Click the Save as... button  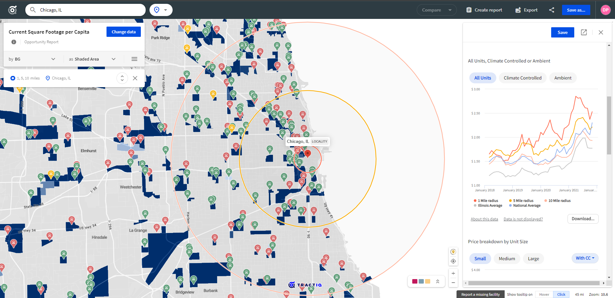click(x=576, y=10)
